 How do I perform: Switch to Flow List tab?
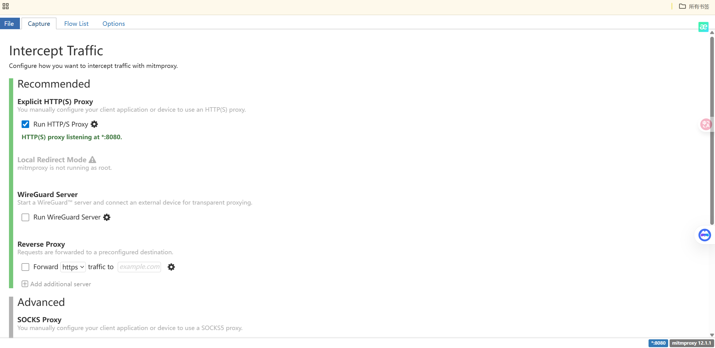[x=76, y=24]
